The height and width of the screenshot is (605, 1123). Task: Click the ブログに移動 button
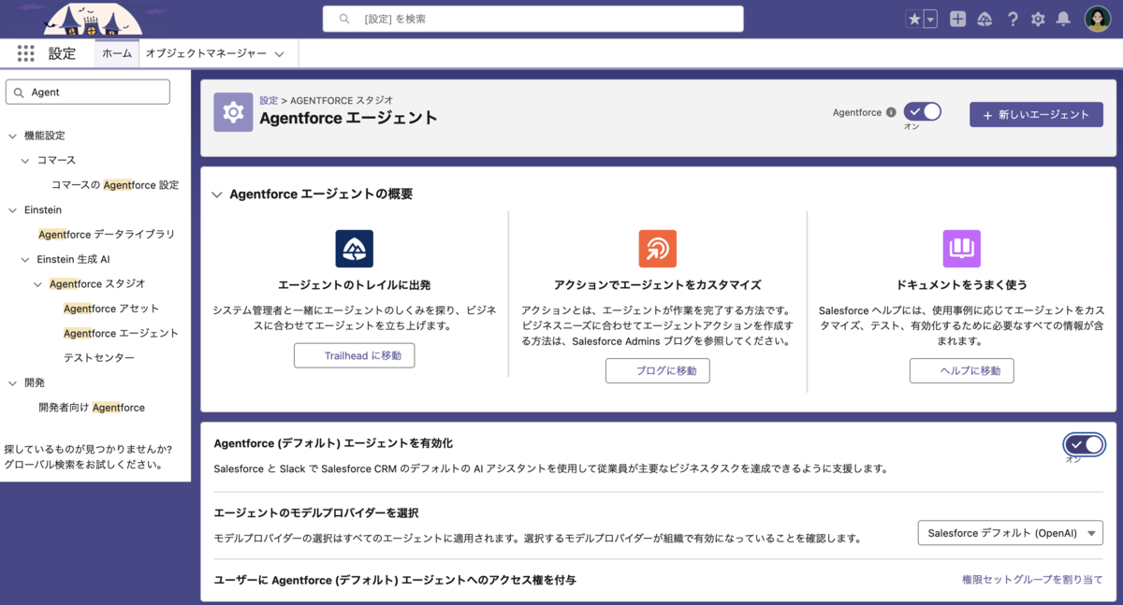tap(658, 370)
